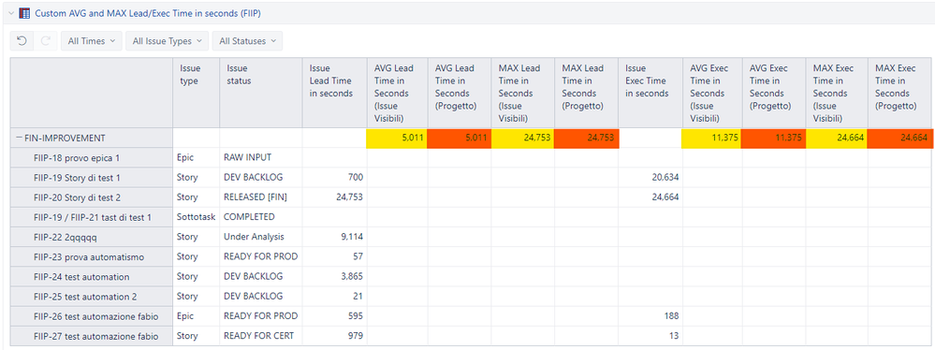
Task: Select the Issue type column header
Action: coord(197,93)
